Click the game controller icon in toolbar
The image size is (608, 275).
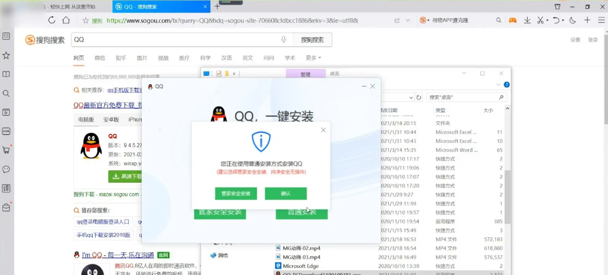512,20
